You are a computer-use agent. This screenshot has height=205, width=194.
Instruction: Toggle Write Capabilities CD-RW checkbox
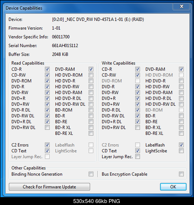(138, 75)
